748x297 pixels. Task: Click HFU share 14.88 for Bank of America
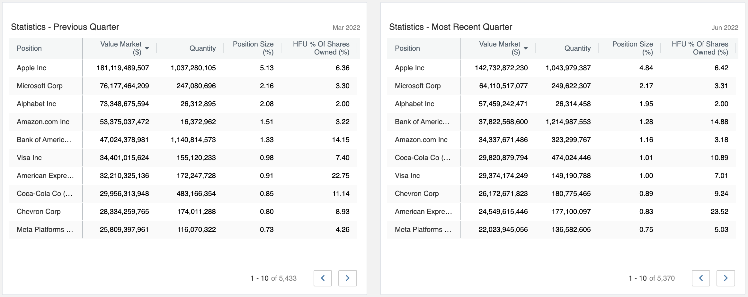tap(719, 122)
